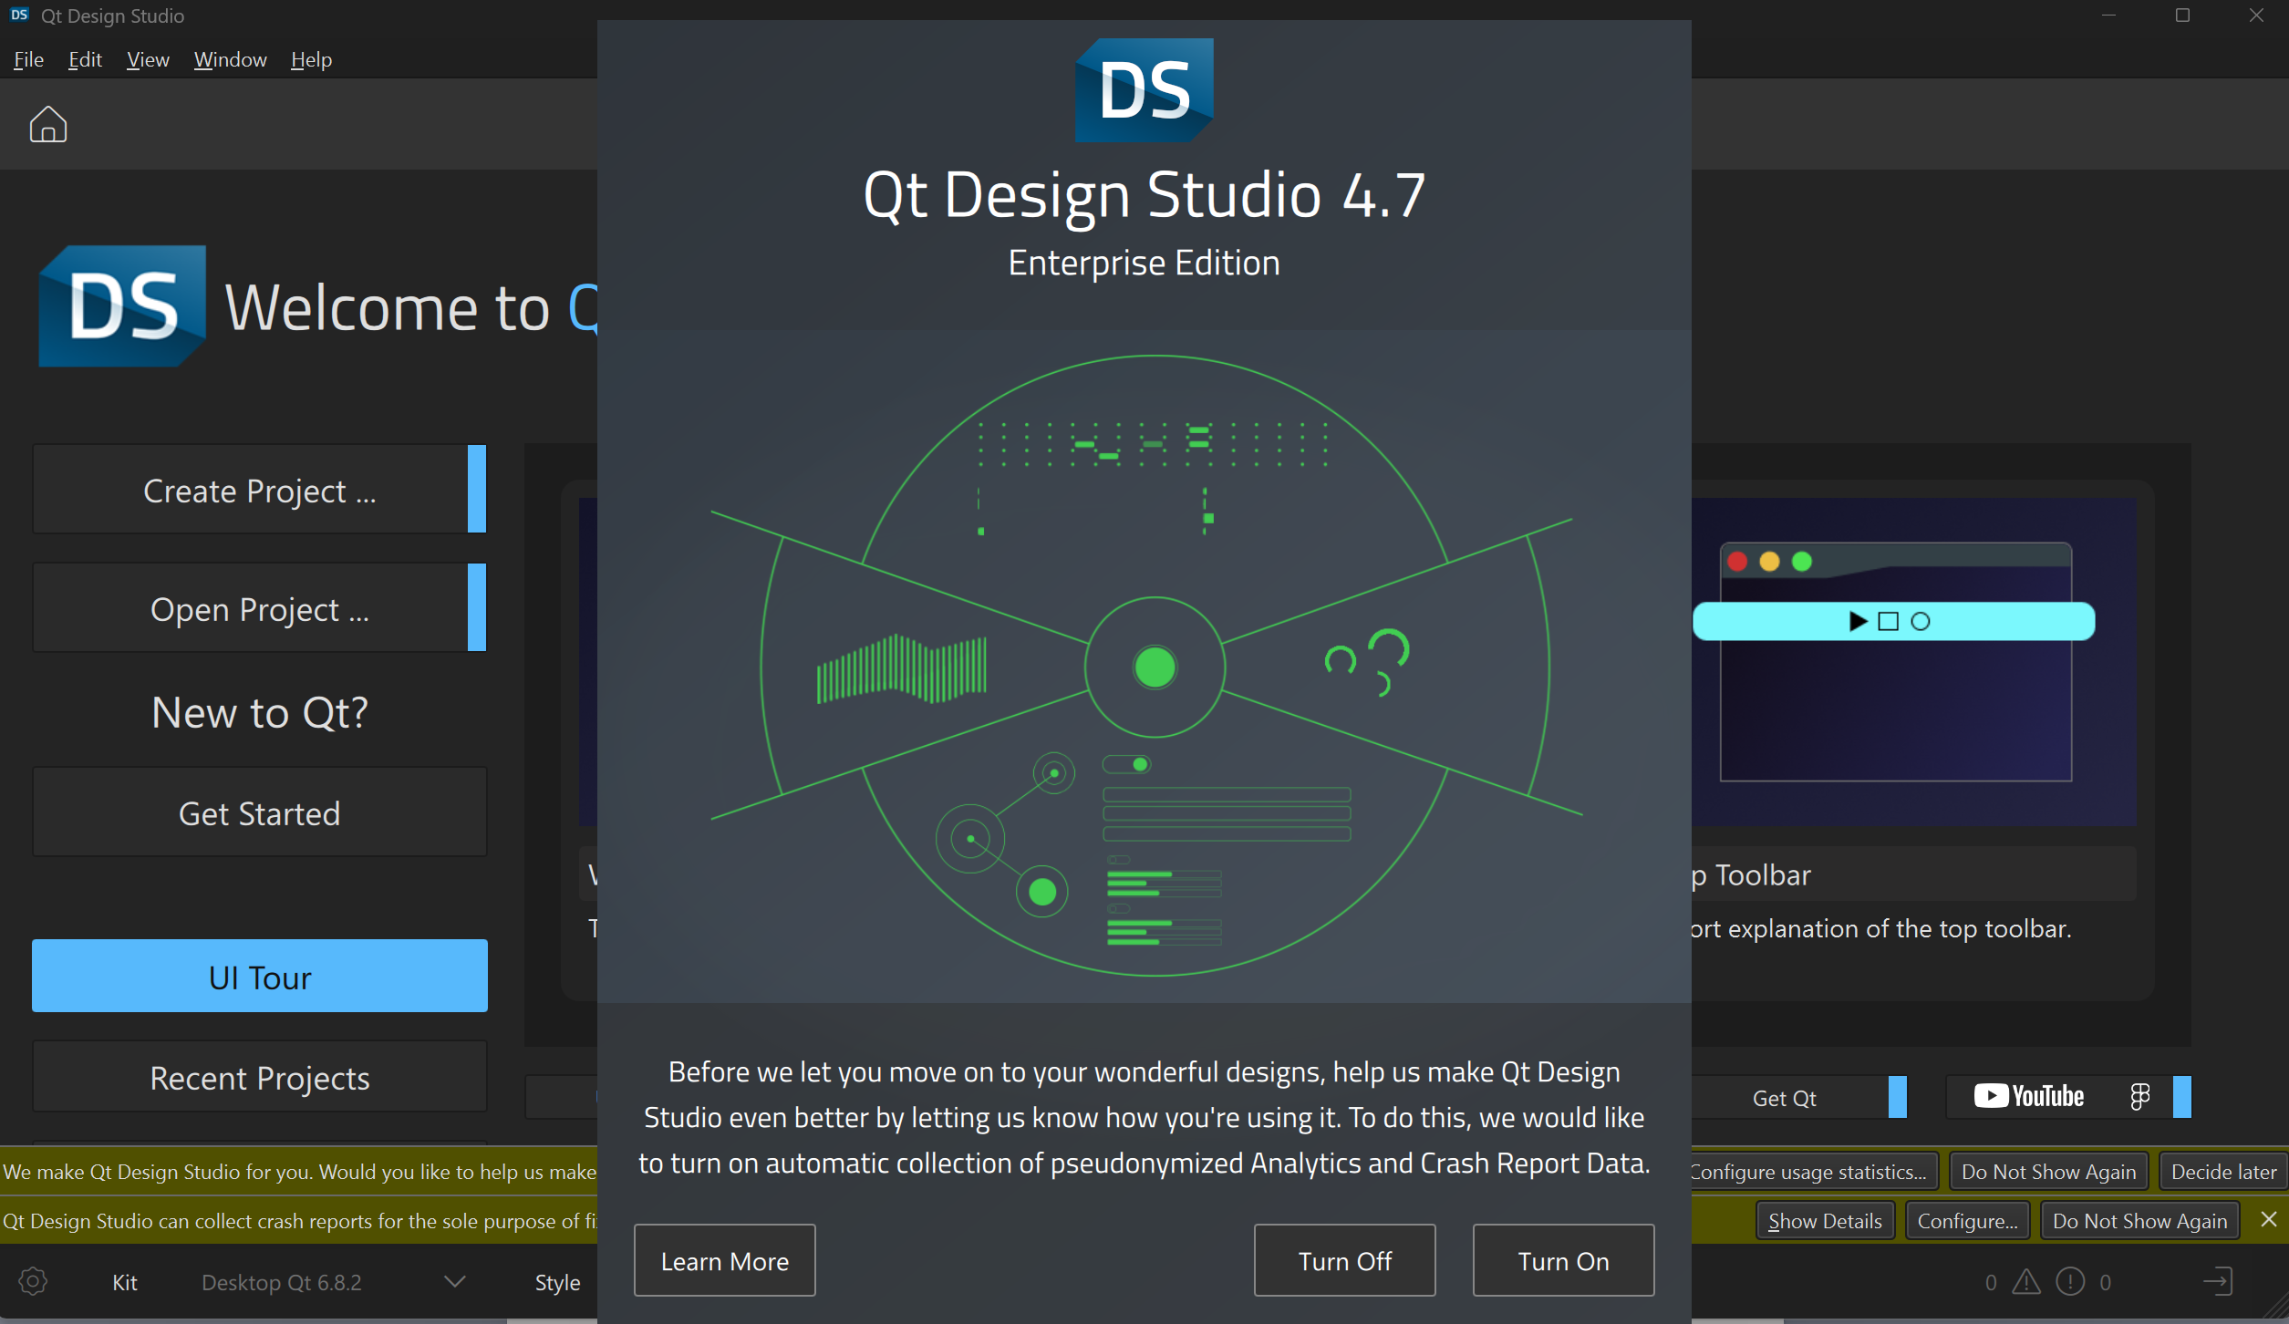Screen dimensions: 2289x1324
Task: Click the 'New to Qt?' label
Action: click(x=259, y=712)
